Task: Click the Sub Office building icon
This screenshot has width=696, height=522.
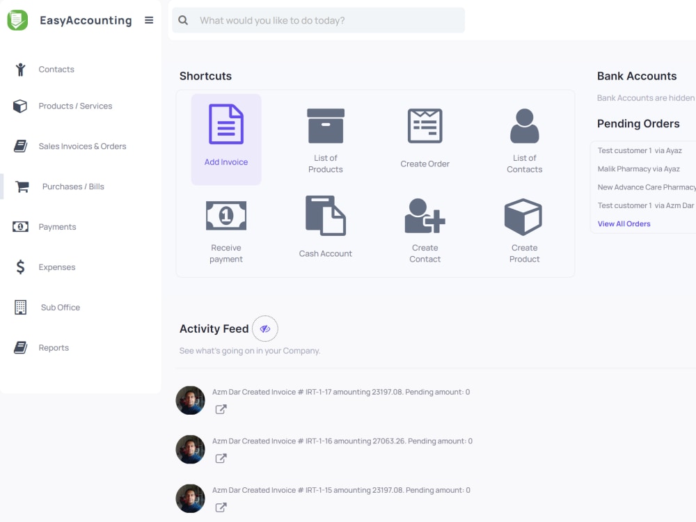Action: click(x=20, y=307)
